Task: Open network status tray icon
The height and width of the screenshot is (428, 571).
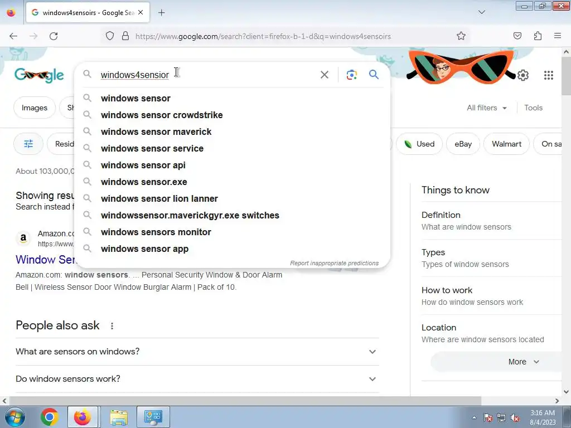Action: click(x=501, y=418)
